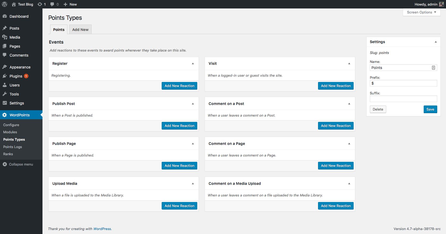Image resolution: width=446 pixels, height=234 pixels.
Task: Collapse the Publish Post event box
Action: coord(193,104)
